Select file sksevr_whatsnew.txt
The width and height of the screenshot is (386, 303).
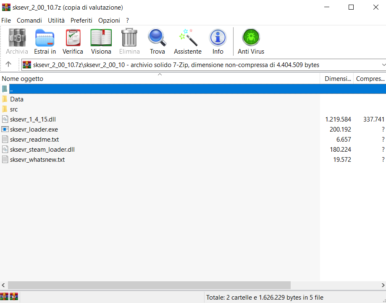[x=37, y=160]
